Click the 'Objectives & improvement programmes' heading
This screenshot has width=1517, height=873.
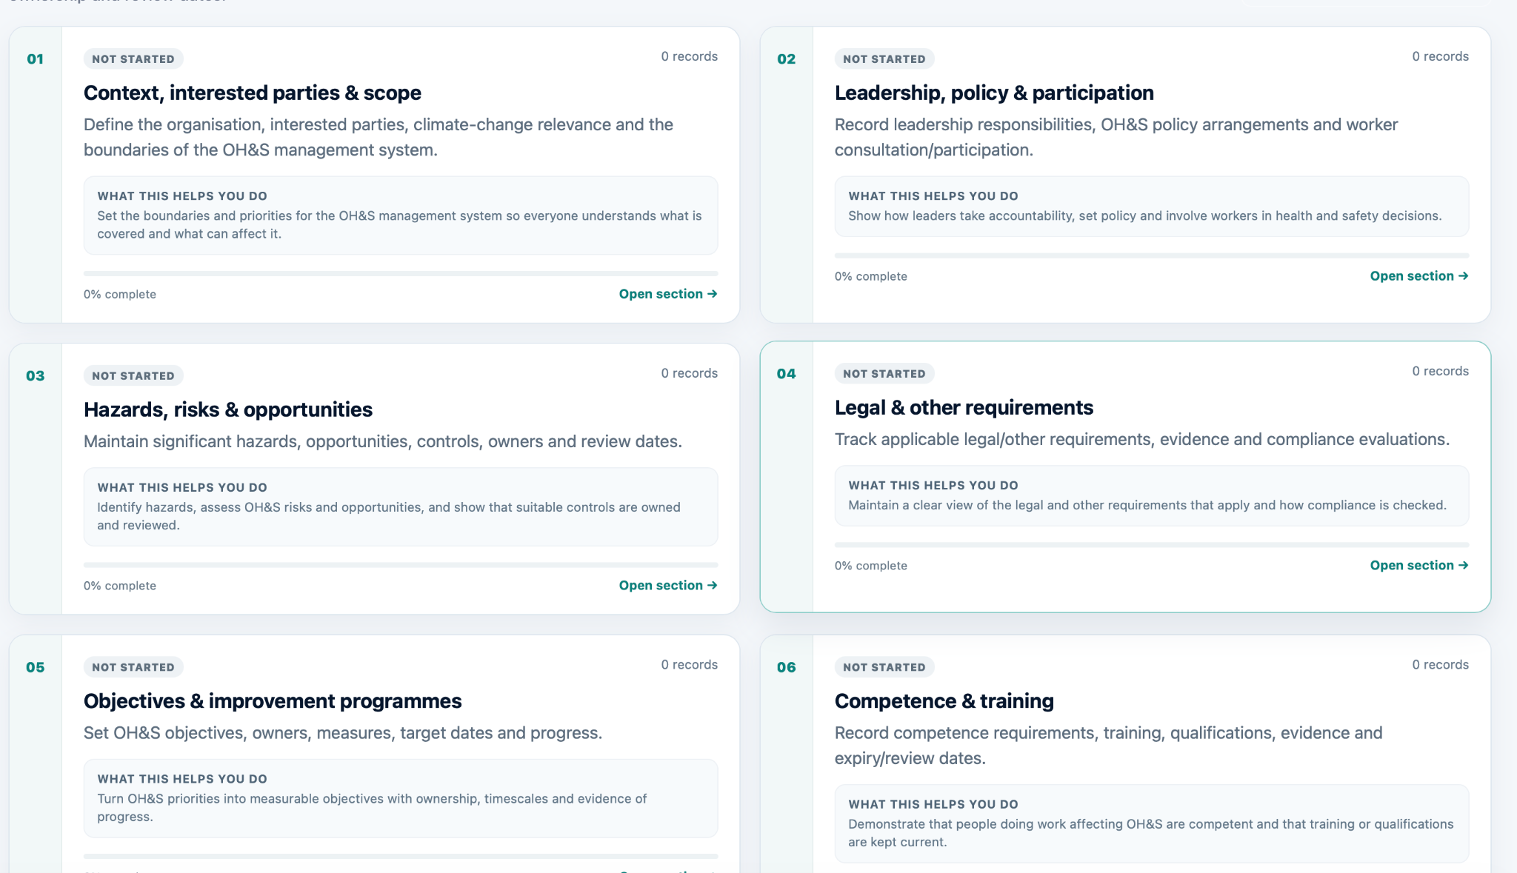point(273,701)
